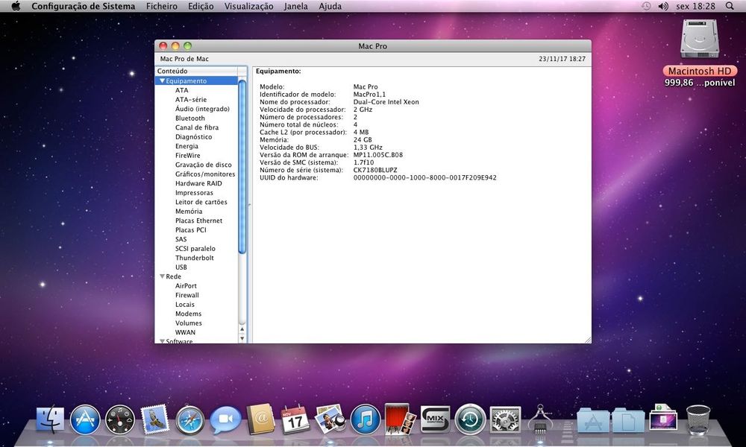Select Hardware RAID in sidebar
The image size is (746, 447).
coord(198,183)
